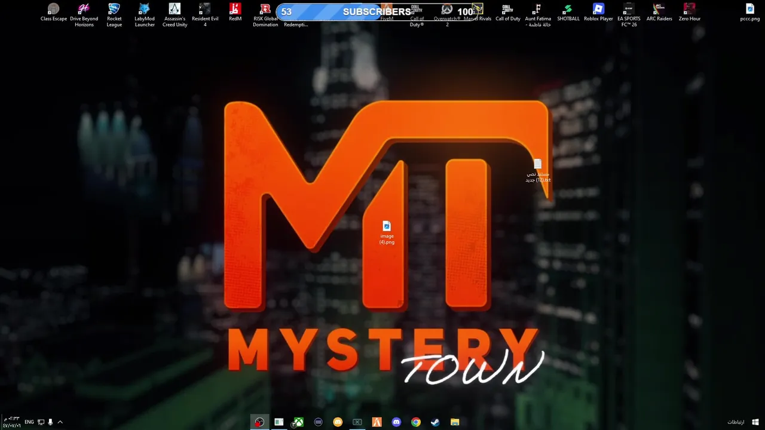The width and height of the screenshot is (765, 430).
Task: Open Steam from the taskbar
Action: pyautogui.click(x=435, y=422)
